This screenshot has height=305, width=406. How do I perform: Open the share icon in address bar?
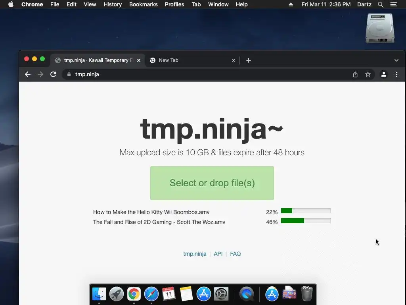tap(355, 74)
